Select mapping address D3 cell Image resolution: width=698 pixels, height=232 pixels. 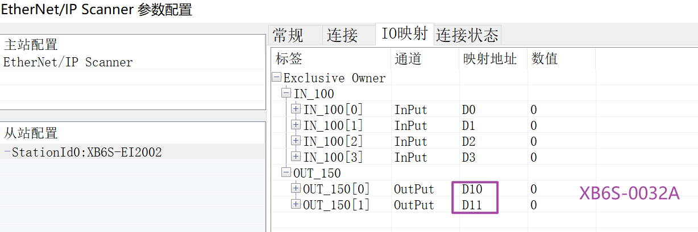470,157
